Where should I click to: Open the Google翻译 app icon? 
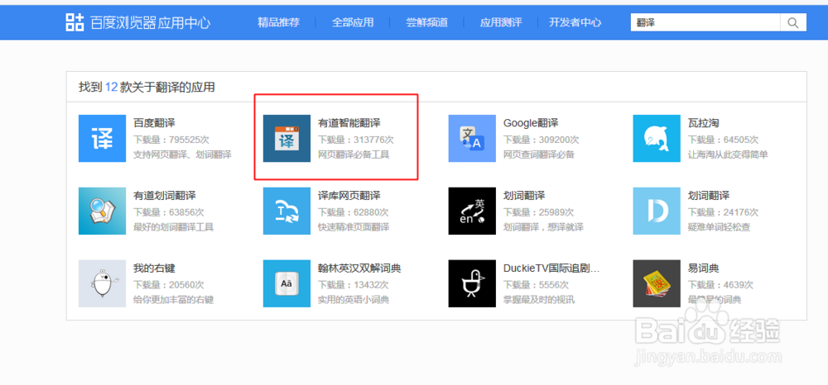tap(472, 139)
